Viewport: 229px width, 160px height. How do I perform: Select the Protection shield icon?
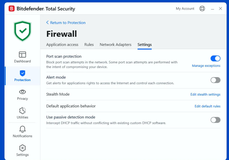coord(22,73)
